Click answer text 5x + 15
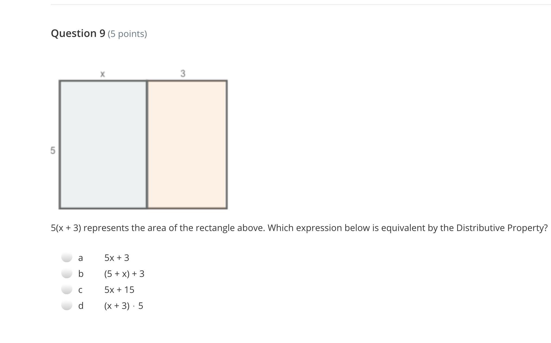 [119, 290]
